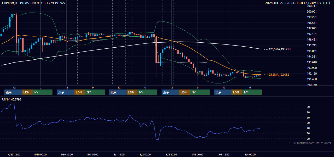This screenshot has width=334, height=157.
Task: Pick price axis value 192.190
Action: click(312, 74)
